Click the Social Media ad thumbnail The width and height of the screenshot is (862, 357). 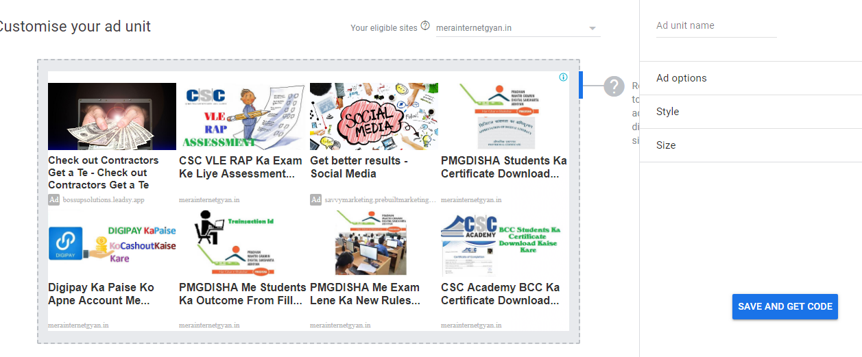click(374, 116)
